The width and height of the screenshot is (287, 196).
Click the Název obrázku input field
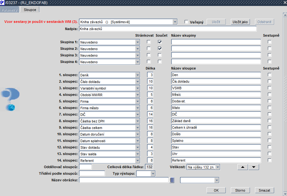pos(124,180)
